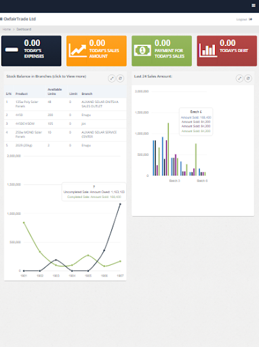Open Stock Balance in Branches title link
Viewport: 259px width, 347px height.
point(46,77)
